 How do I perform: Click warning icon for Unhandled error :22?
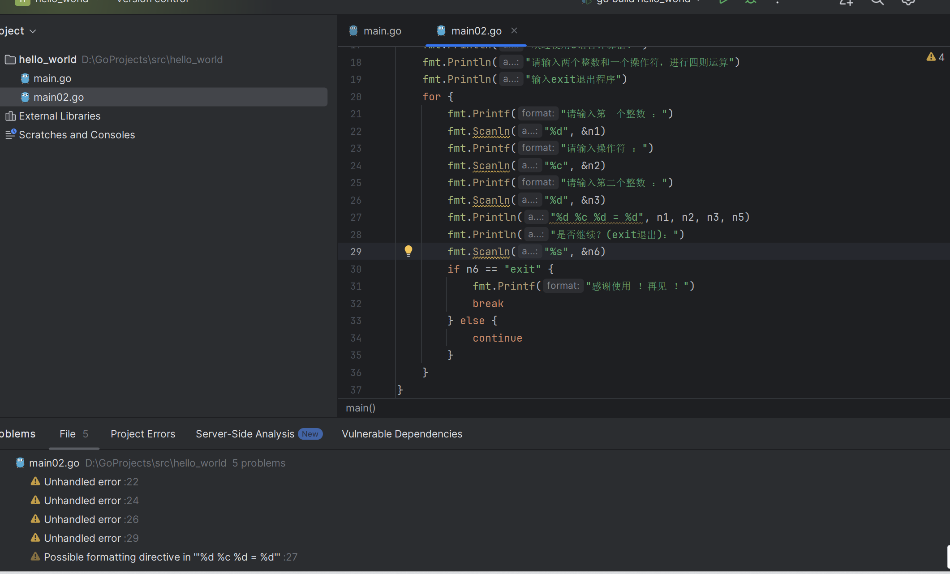[x=35, y=481]
